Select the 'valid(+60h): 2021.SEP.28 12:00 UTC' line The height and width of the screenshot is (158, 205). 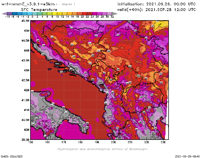[x=157, y=10]
